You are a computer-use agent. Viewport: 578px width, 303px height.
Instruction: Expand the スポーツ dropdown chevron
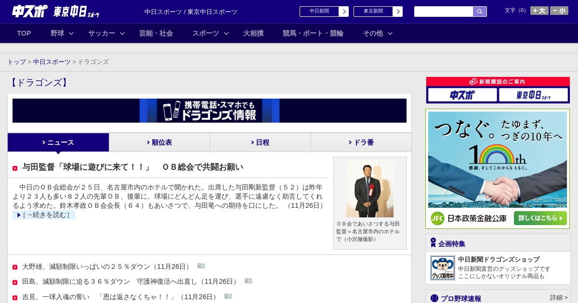click(x=226, y=33)
